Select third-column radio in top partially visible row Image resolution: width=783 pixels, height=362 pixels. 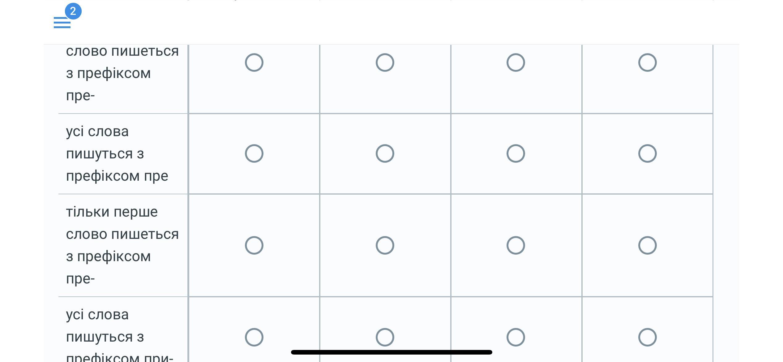516,62
